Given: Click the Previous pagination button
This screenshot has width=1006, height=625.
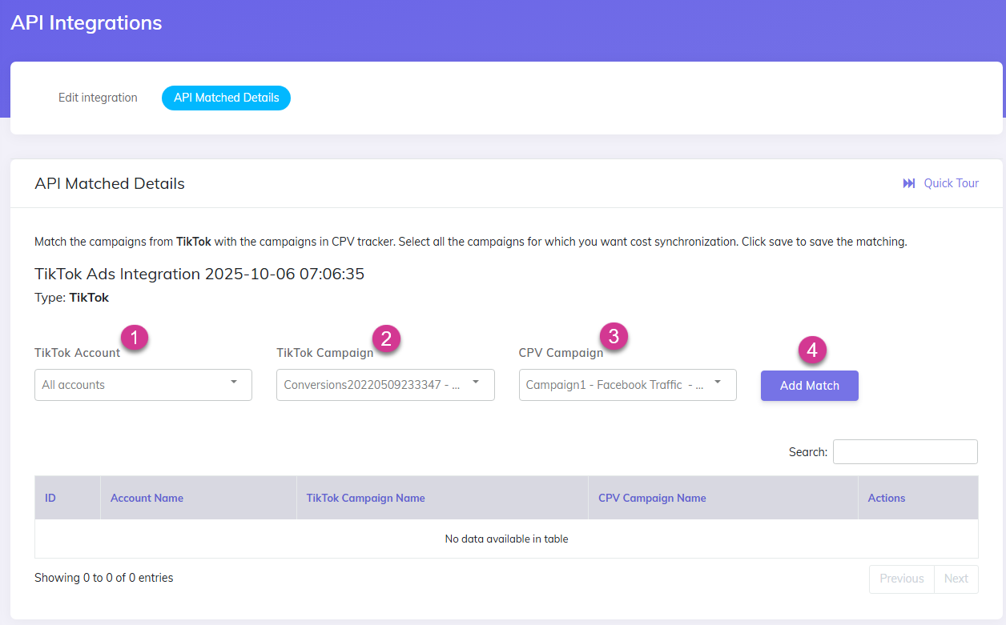Looking at the screenshot, I should (x=901, y=578).
